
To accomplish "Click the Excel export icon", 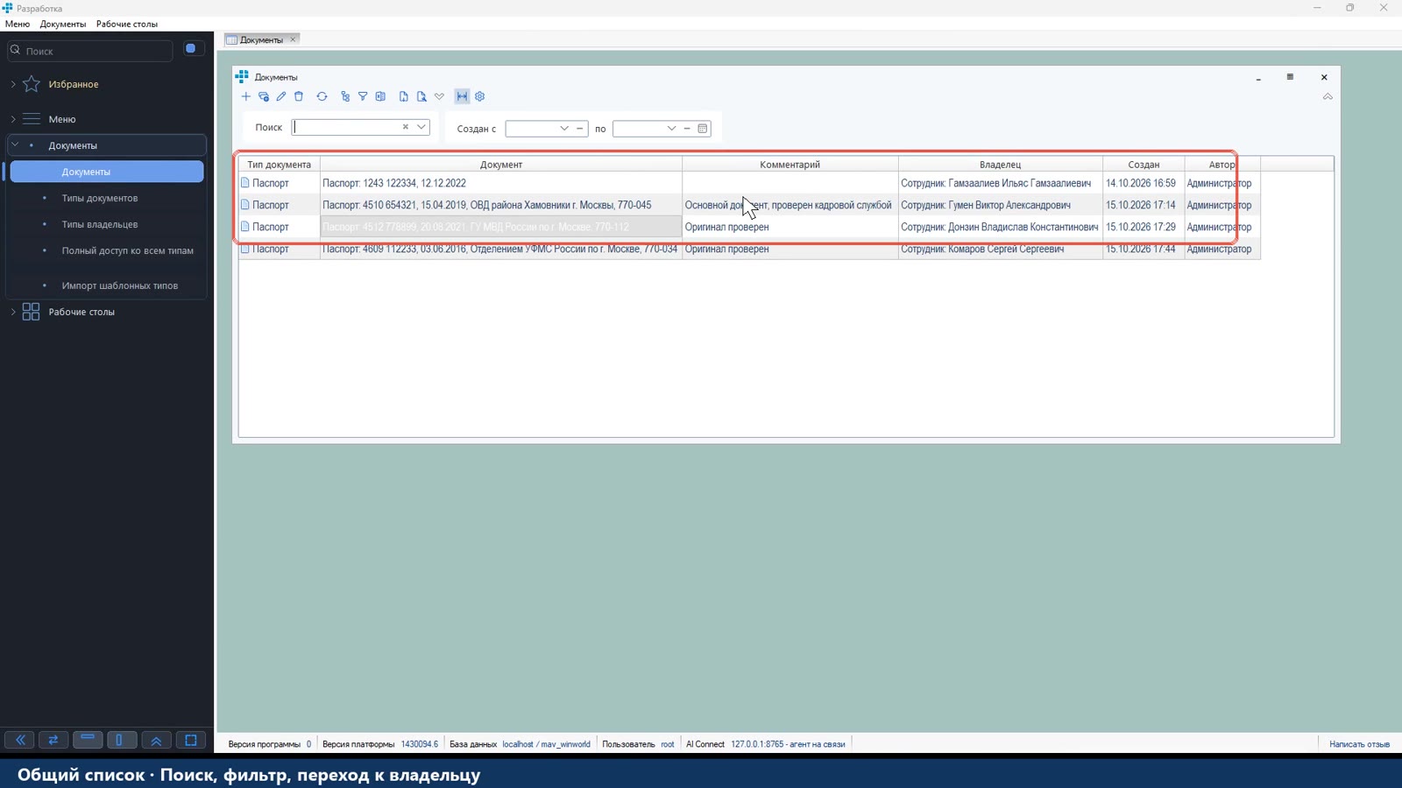I will [x=380, y=96].
